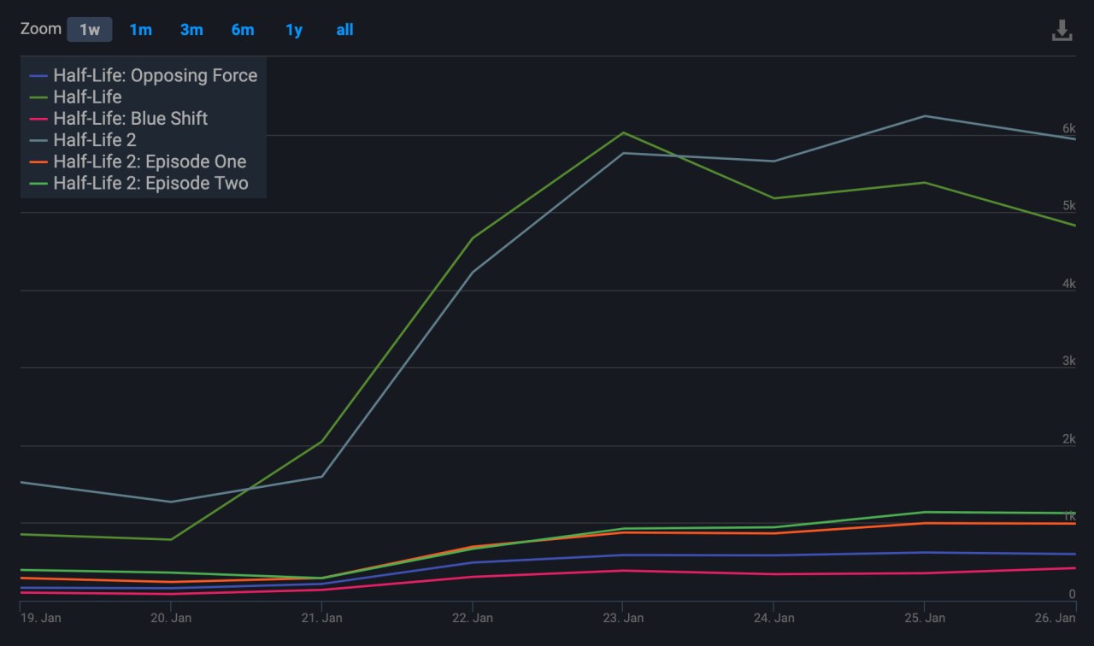Click the orange Episode One legend color line
This screenshot has width=1094, height=646.
click(x=38, y=162)
